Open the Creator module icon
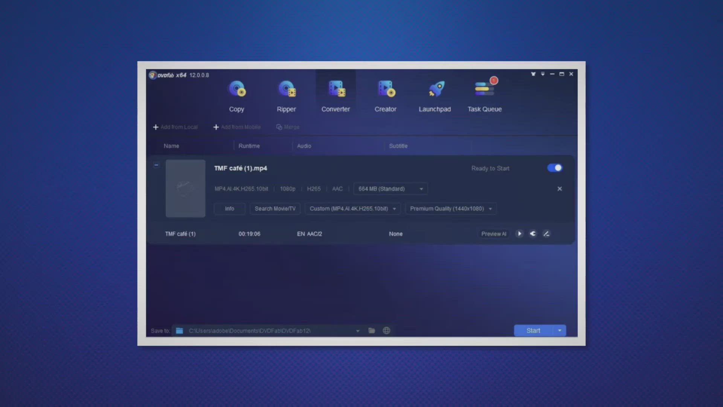This screenshot has width=723, height=407. point(385,90)
